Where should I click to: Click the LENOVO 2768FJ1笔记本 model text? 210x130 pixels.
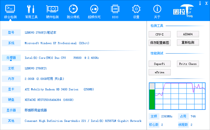[40, 33]
